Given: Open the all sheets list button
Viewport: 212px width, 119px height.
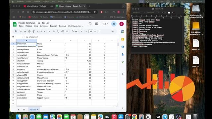Looking at the screenshot, I should 24,110.
